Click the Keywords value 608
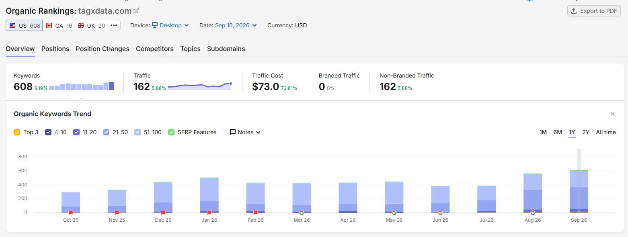The width and height of the screenshot is (628, 237). [23, 86]
